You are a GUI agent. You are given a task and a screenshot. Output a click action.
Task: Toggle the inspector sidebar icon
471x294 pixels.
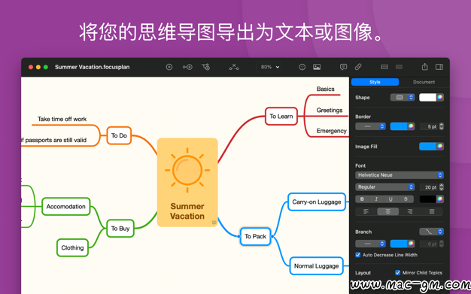(x=439, y=67)
